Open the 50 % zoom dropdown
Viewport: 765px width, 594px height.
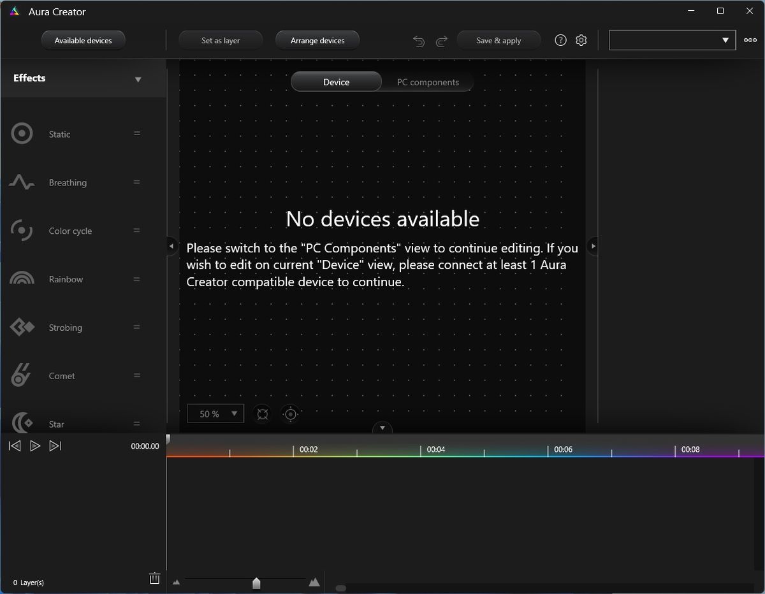(x=215, y=414)
